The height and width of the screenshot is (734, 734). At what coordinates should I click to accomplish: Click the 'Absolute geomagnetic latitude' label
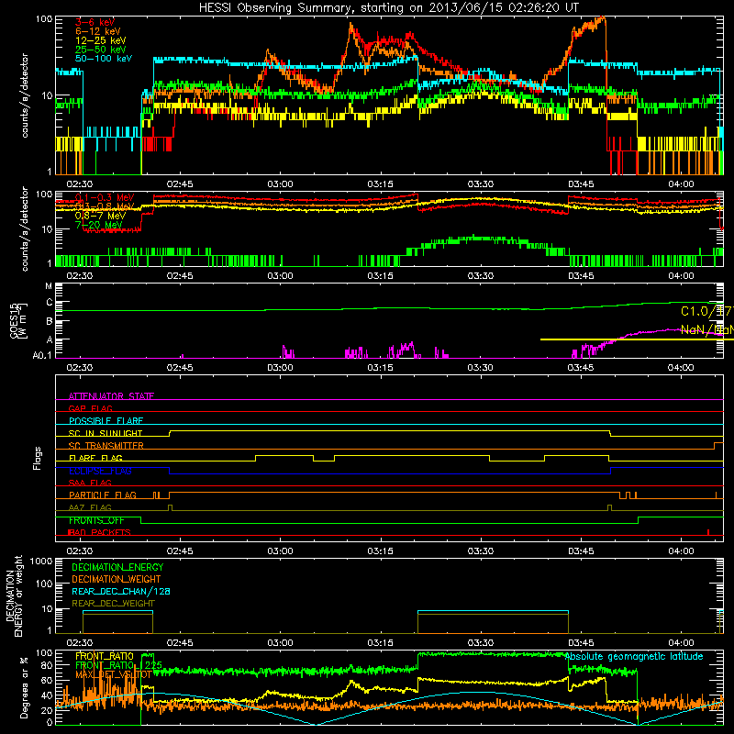coord(634,657)
